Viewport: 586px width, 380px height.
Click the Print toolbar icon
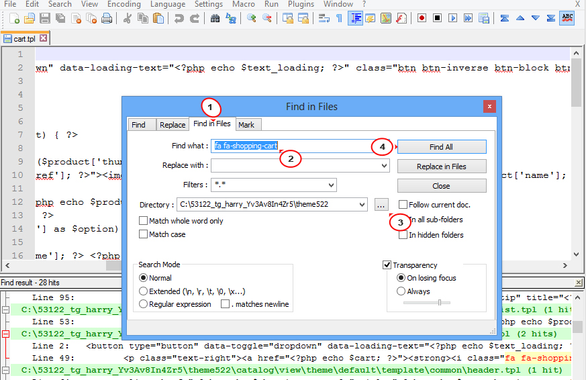tap(107, 18)
